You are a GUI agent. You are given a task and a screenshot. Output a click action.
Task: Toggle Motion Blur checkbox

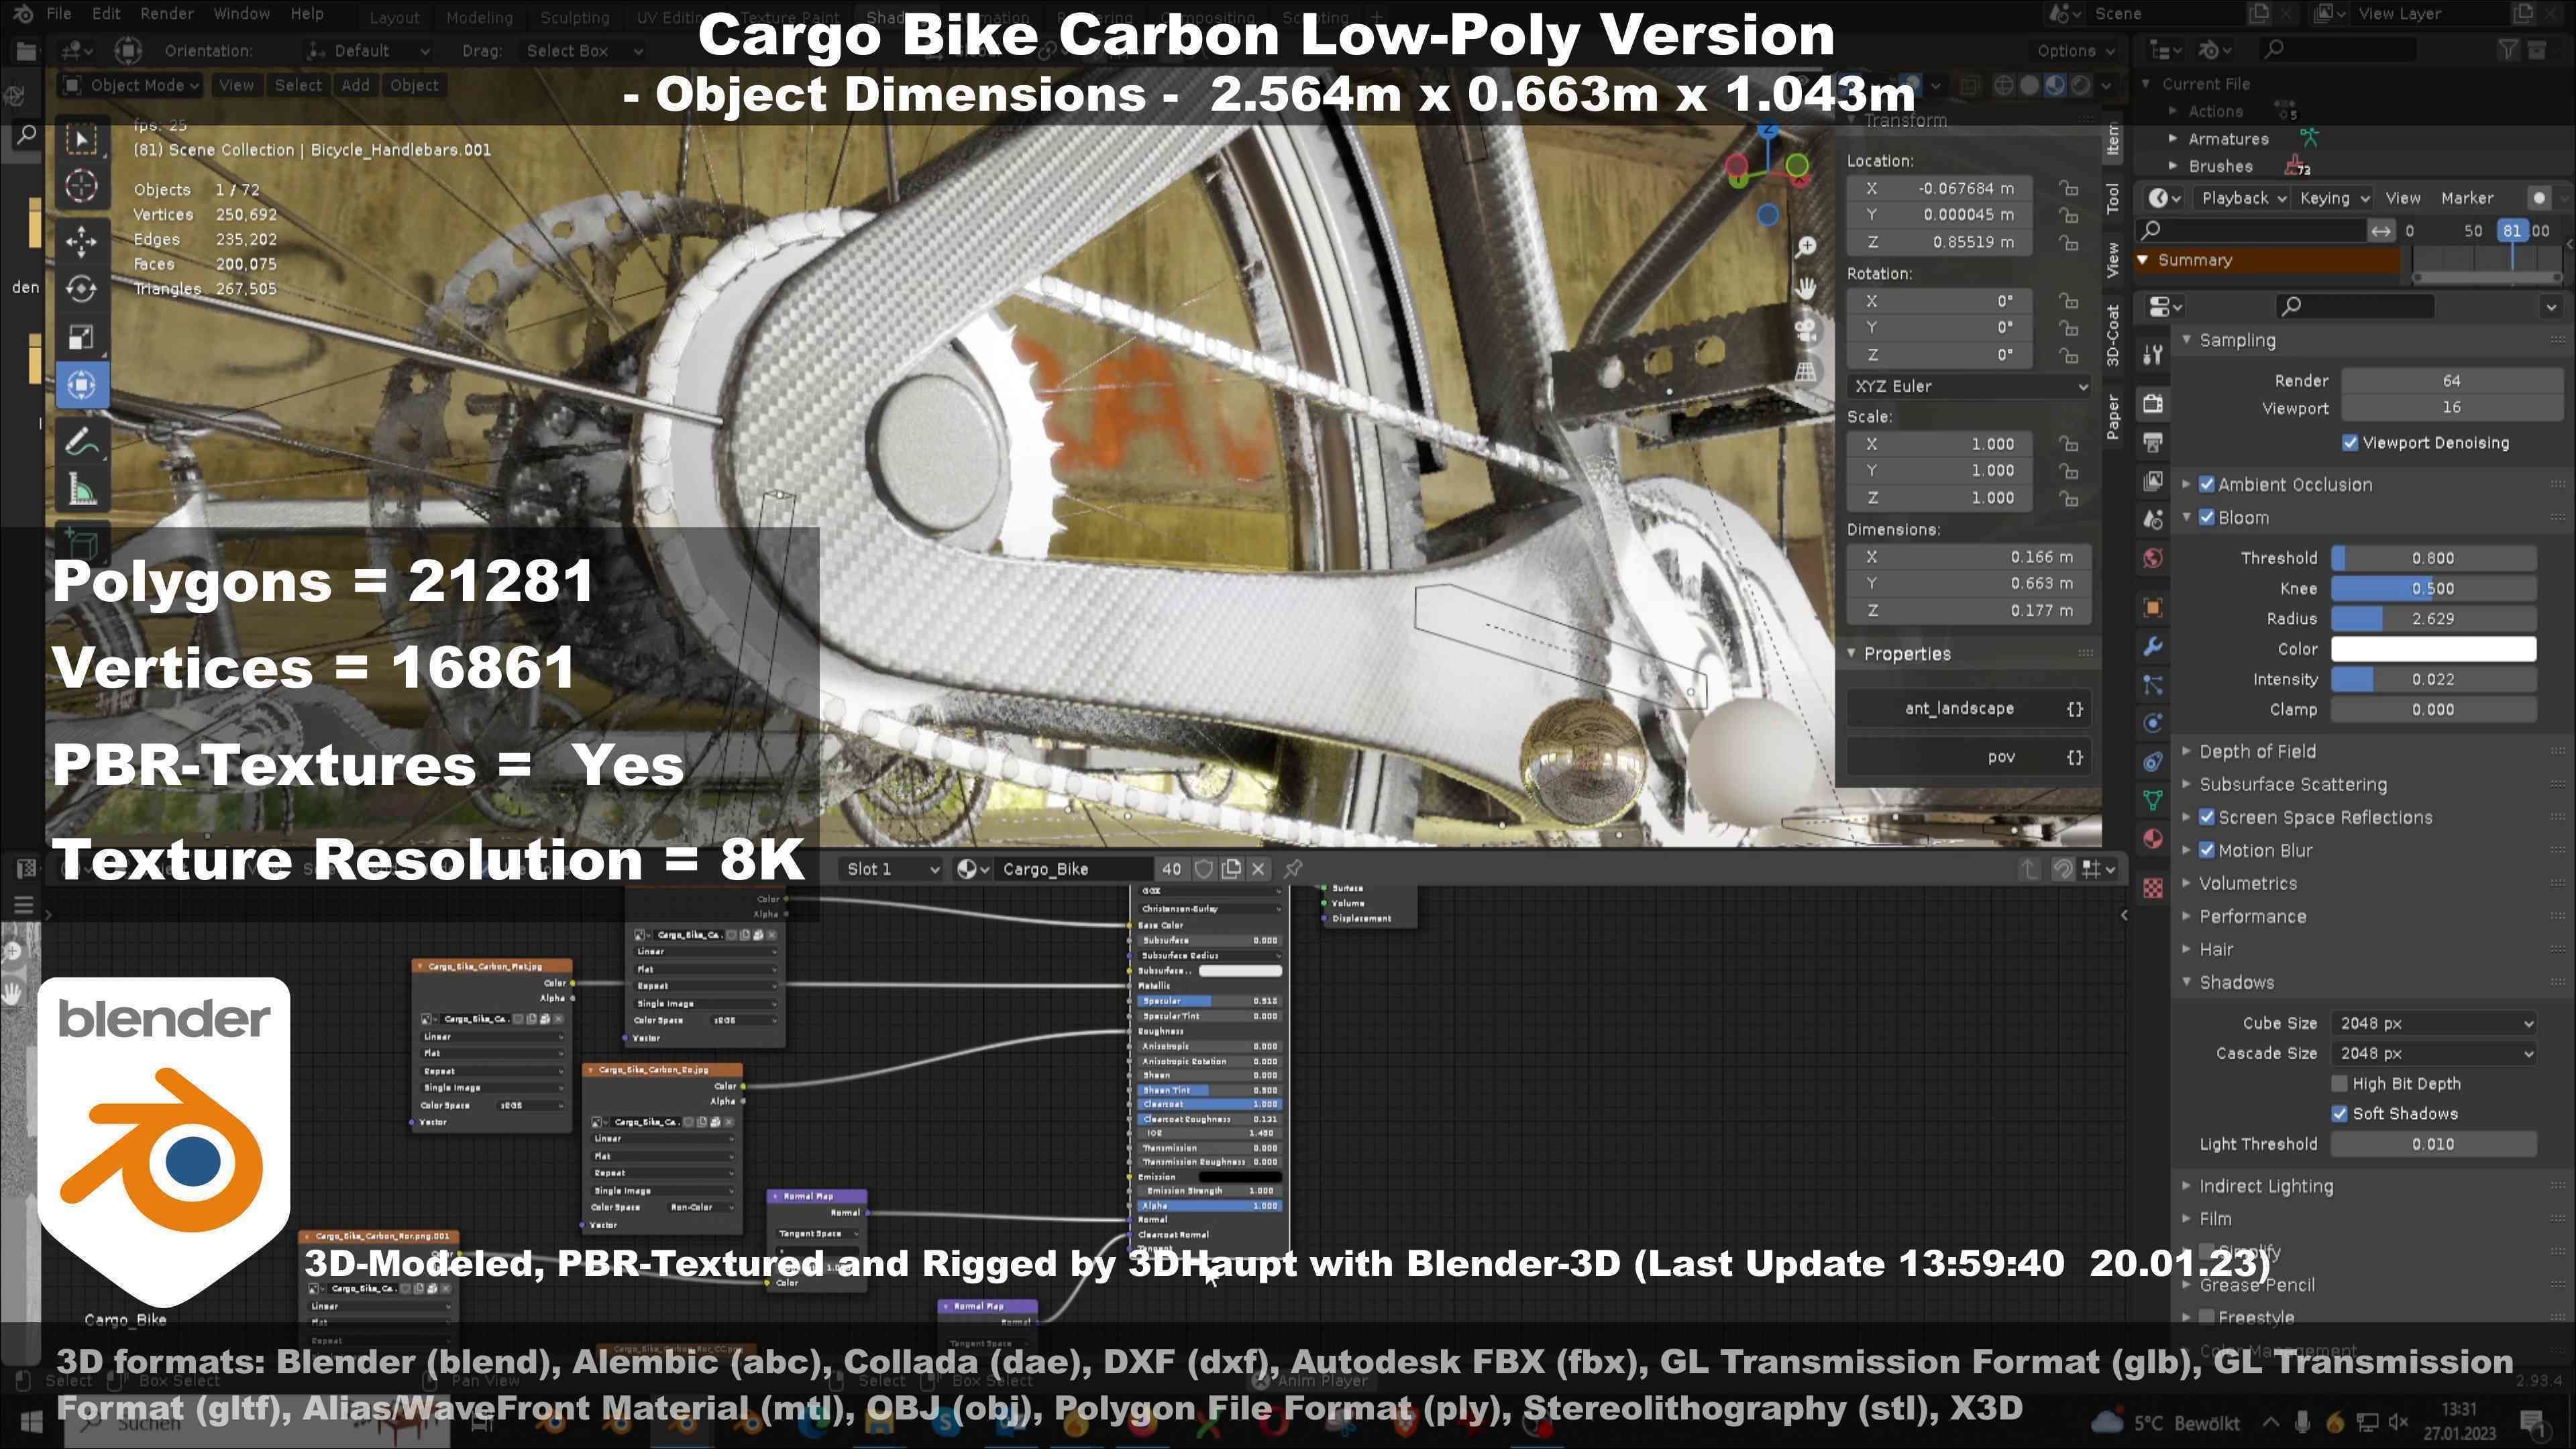tap(2207, 851)
